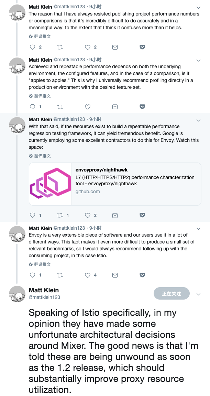Save the 'apples to apples' tweet to Pocket
Viewport: 210px width, 396px height.
coord(142,107)
